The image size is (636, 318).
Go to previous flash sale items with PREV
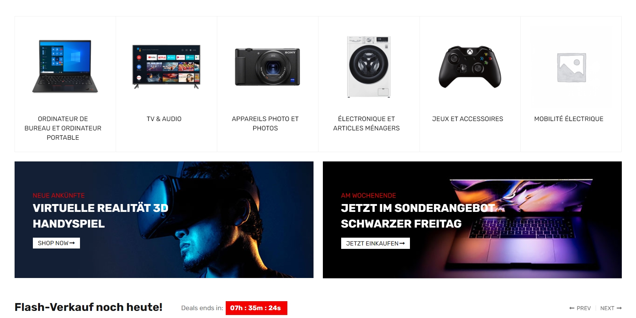pos(580,308)
